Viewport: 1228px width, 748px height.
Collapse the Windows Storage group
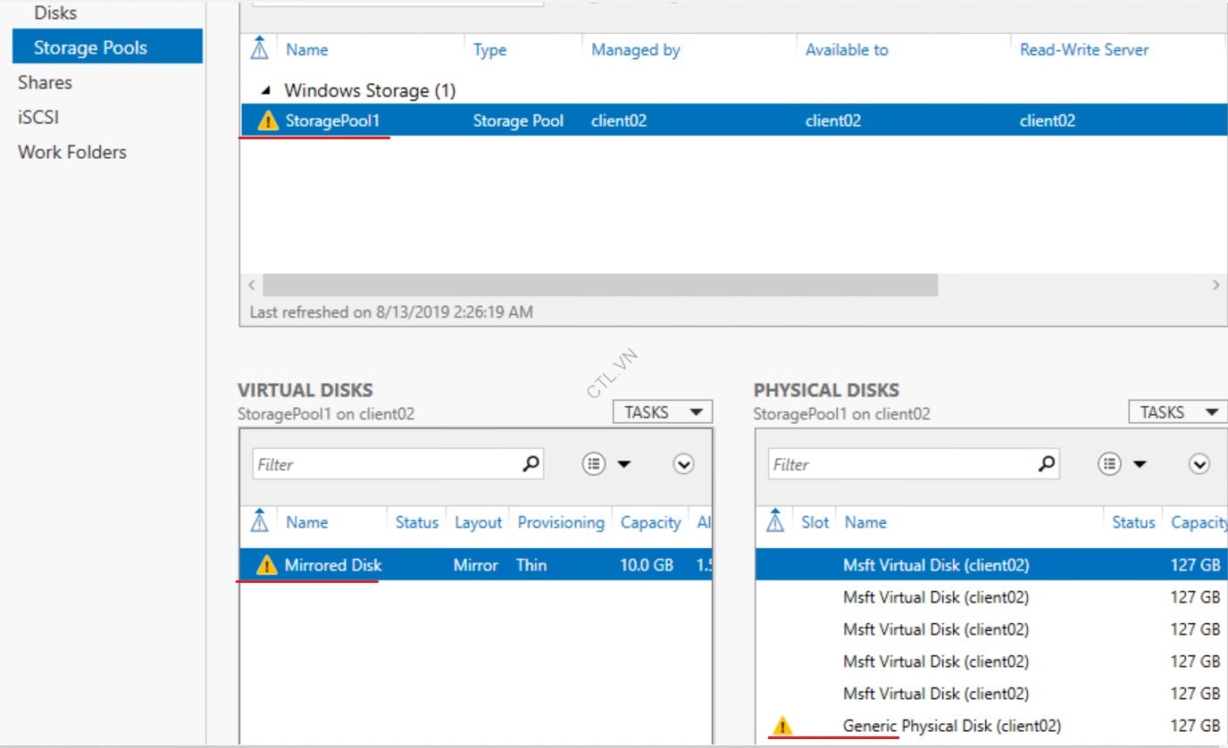(267, 91)
